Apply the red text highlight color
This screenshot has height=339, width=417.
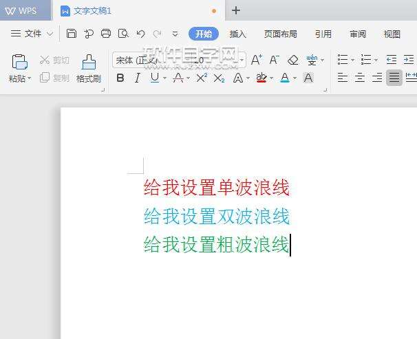[x=261, y=78]
